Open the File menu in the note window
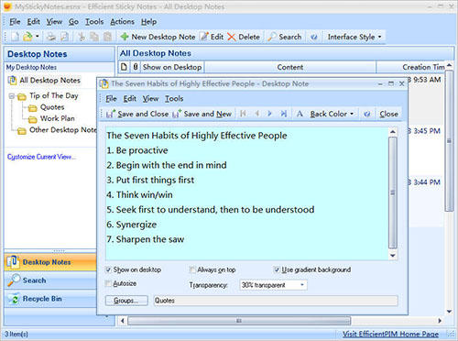The image size is (458, 341). 111,99
